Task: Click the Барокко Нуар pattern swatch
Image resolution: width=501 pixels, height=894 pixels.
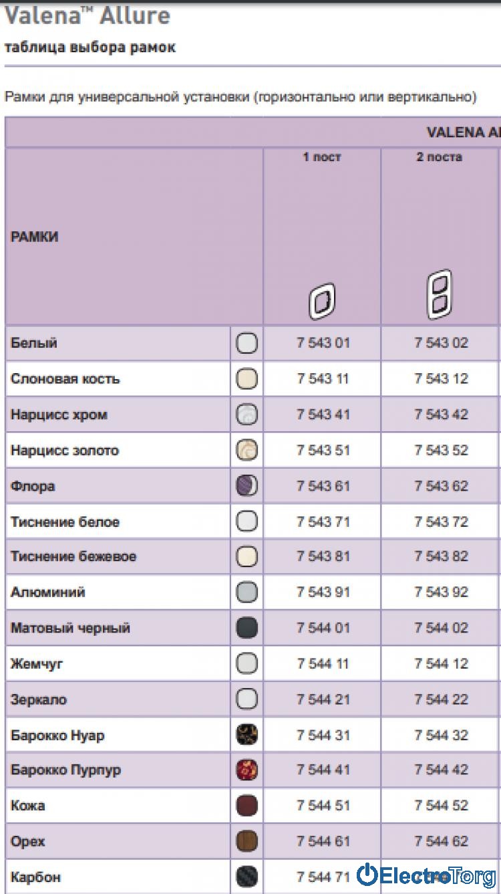Action: (247, 735)
